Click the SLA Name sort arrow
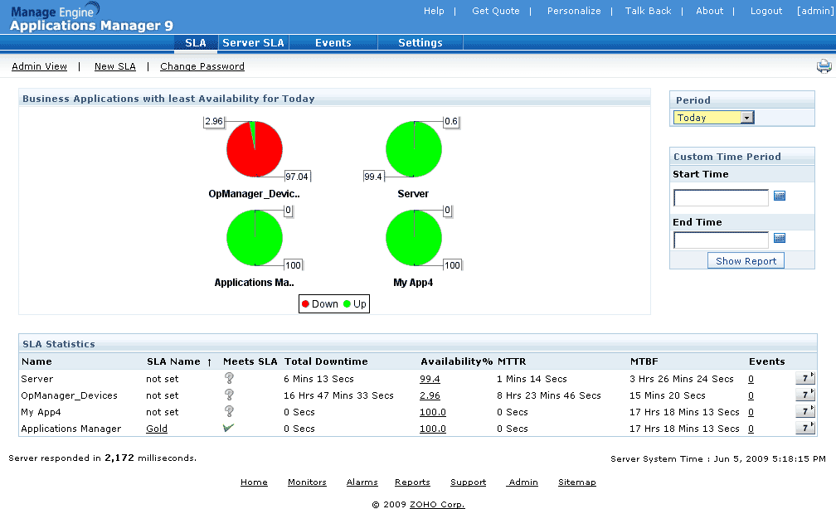836x509 pixels. [210, 362]
